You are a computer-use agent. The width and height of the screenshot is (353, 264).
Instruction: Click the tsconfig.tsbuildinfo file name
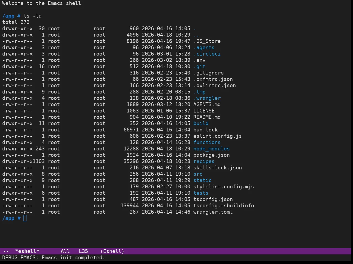[x=224, y=206]
